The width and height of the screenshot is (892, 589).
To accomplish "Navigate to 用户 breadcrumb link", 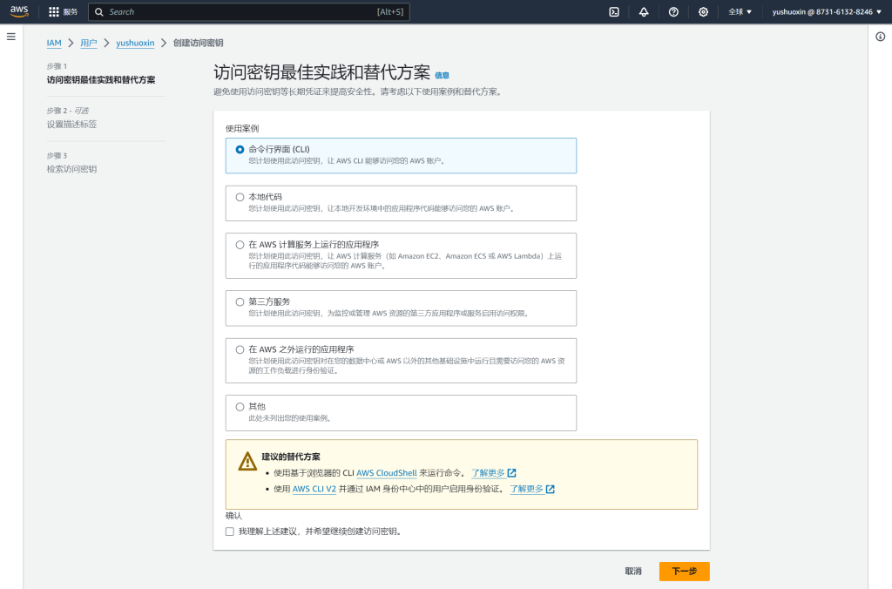I will click(x=88, y=43).
